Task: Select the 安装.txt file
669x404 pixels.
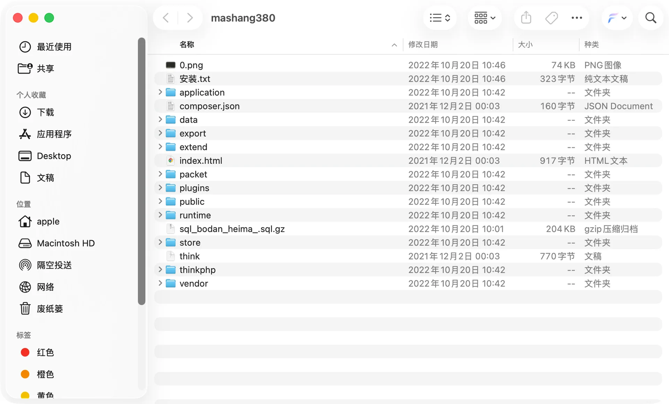Action: click(408, 79)
